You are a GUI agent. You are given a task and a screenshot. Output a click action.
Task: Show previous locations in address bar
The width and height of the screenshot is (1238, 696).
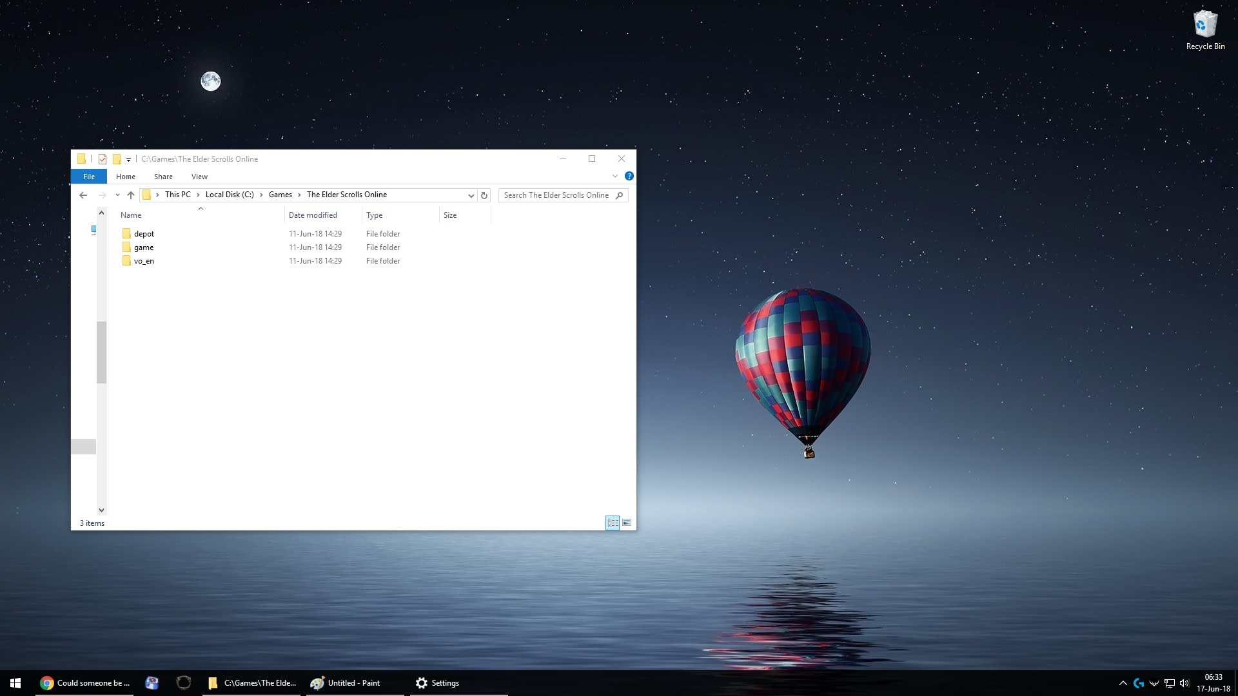(471, 195)
